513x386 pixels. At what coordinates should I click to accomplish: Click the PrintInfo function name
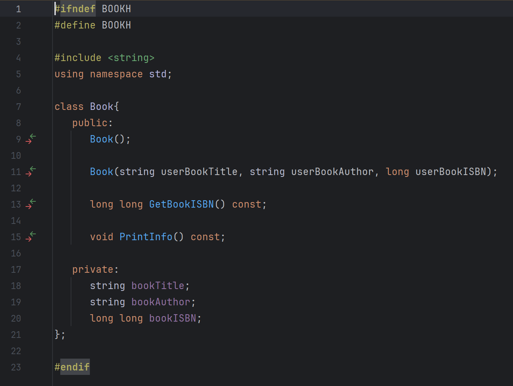[146, 236]
